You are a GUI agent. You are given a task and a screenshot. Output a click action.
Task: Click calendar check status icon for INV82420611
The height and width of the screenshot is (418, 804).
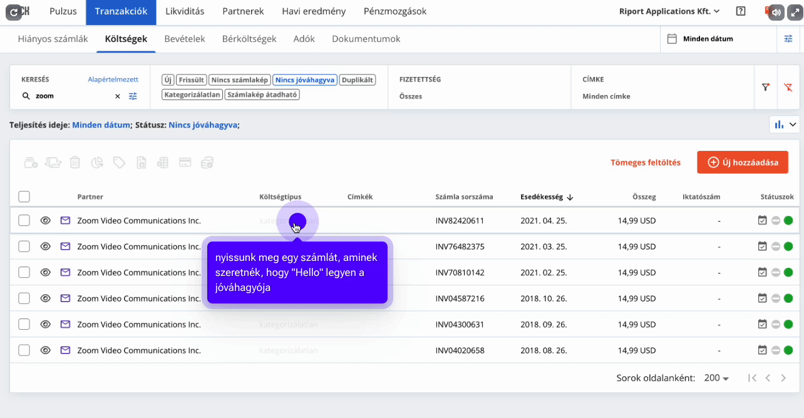762,220
